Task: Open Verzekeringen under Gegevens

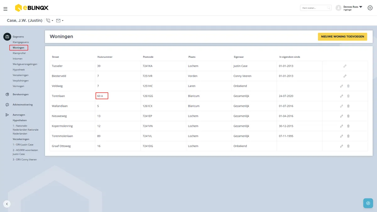Action: [x=20, y=75]
